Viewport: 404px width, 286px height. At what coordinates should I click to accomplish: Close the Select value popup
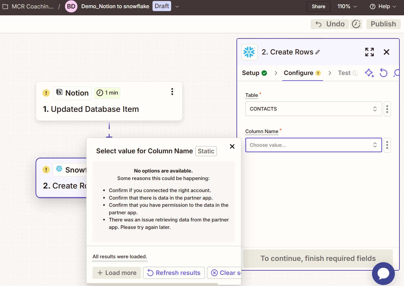click(x=232, y=146)
